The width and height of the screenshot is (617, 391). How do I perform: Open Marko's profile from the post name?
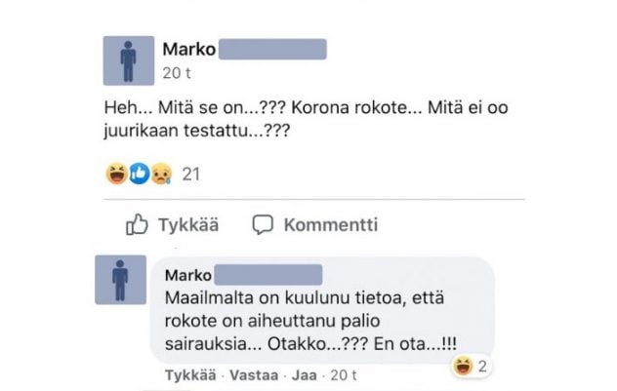188,50
